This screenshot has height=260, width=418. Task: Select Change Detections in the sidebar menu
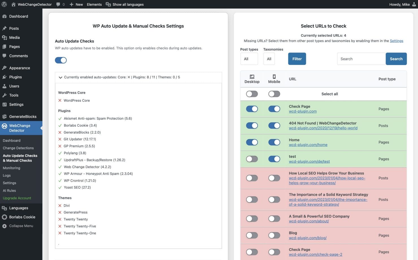pyautogui.click(x=18, y=148)
